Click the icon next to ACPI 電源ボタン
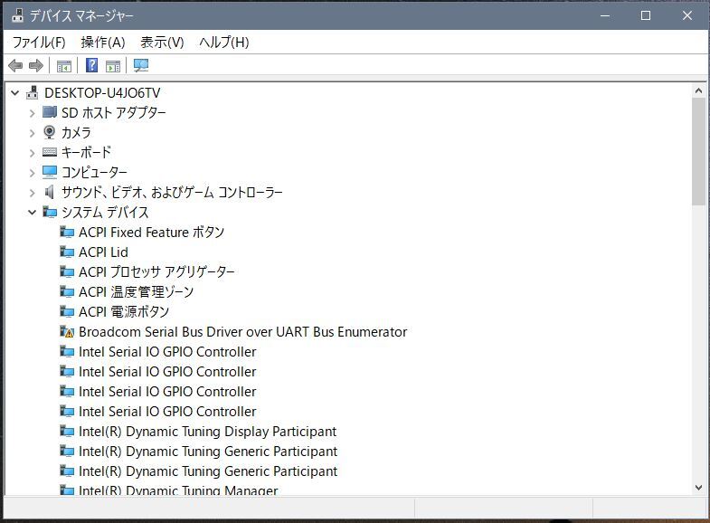Viewport: 710px width, 523px height. [67, 311]
